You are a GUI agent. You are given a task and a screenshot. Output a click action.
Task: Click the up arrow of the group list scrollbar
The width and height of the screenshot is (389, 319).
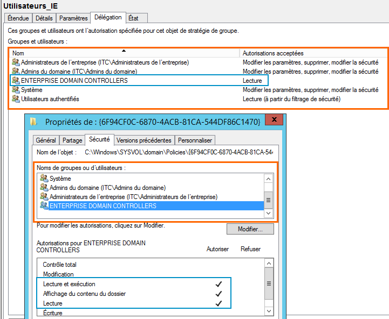point(269,179)
